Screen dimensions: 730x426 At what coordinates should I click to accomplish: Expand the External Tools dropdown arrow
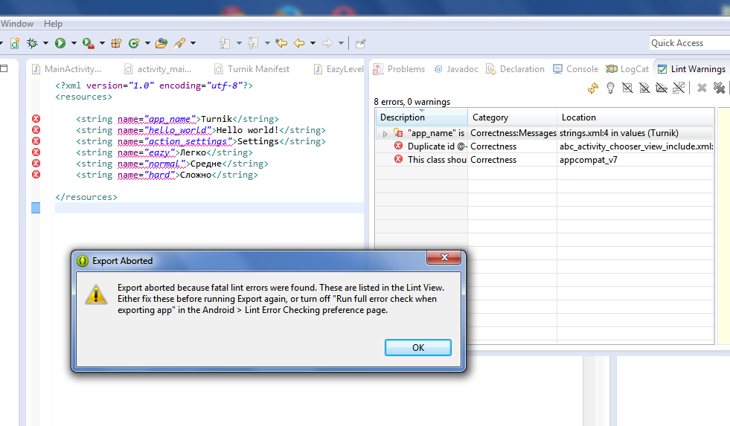(102, 43)
